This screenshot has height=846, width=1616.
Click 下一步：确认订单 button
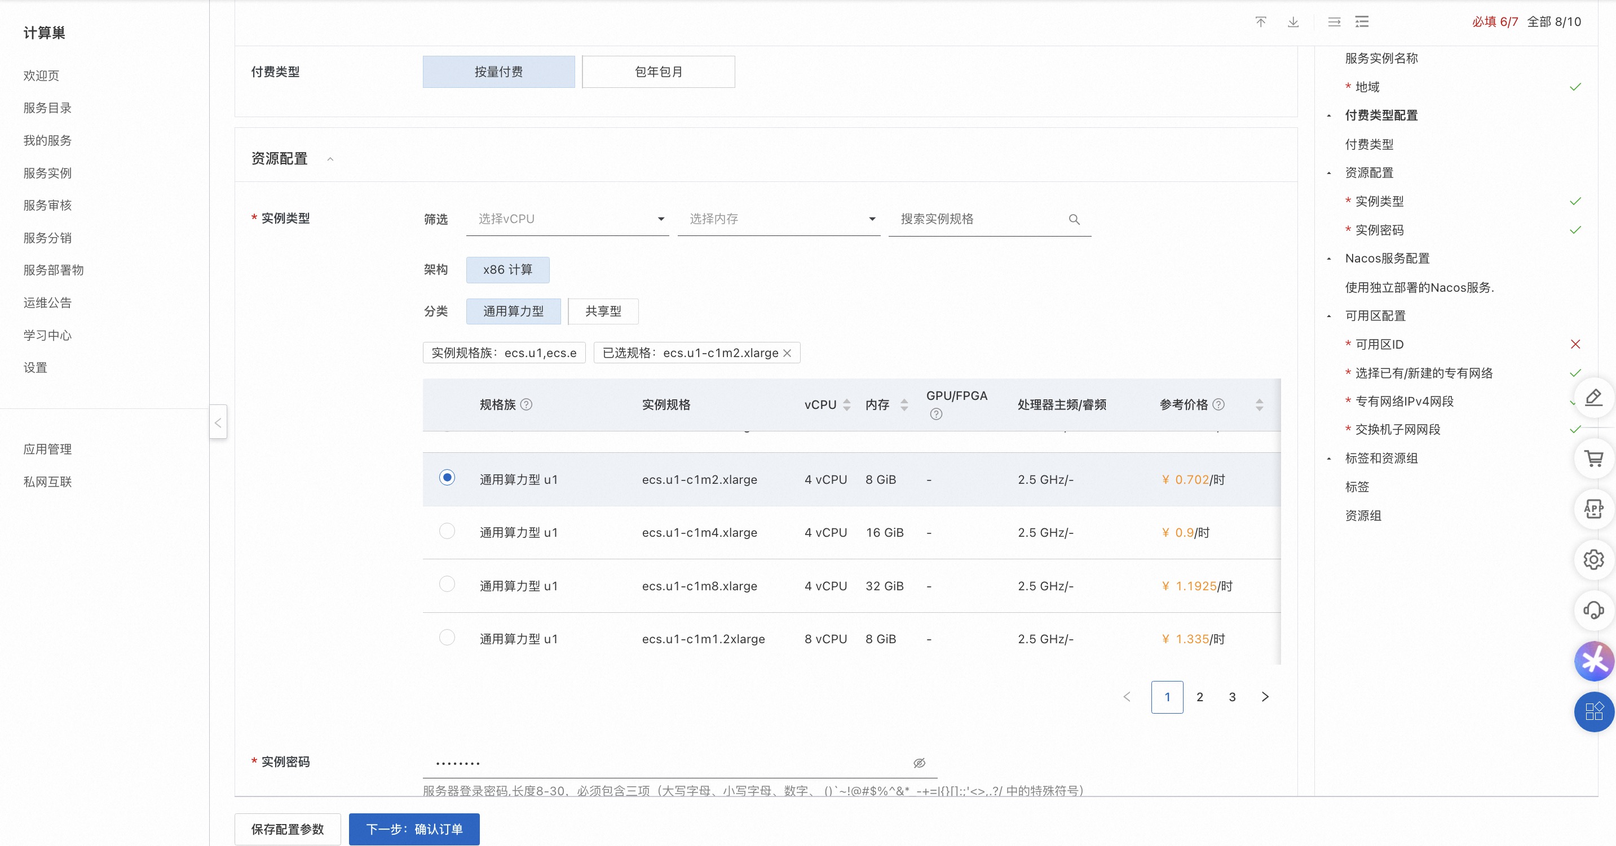[x=414, y=829]
